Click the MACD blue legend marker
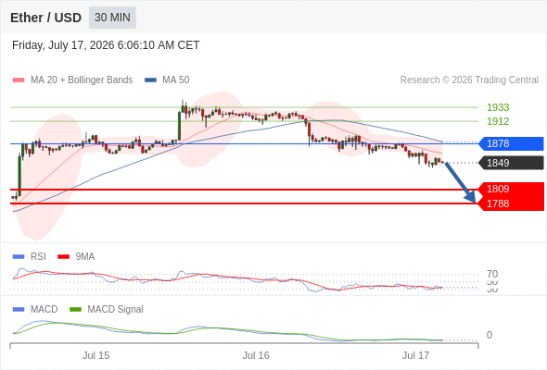 tap(19, 309)
